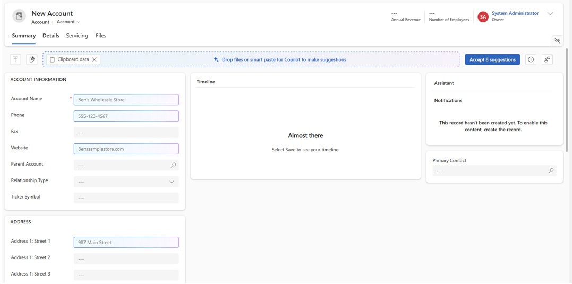
Task: Click the ACCOUNT INFORMATION section heading
Action: pyautogui.click(x=38, y=79)
